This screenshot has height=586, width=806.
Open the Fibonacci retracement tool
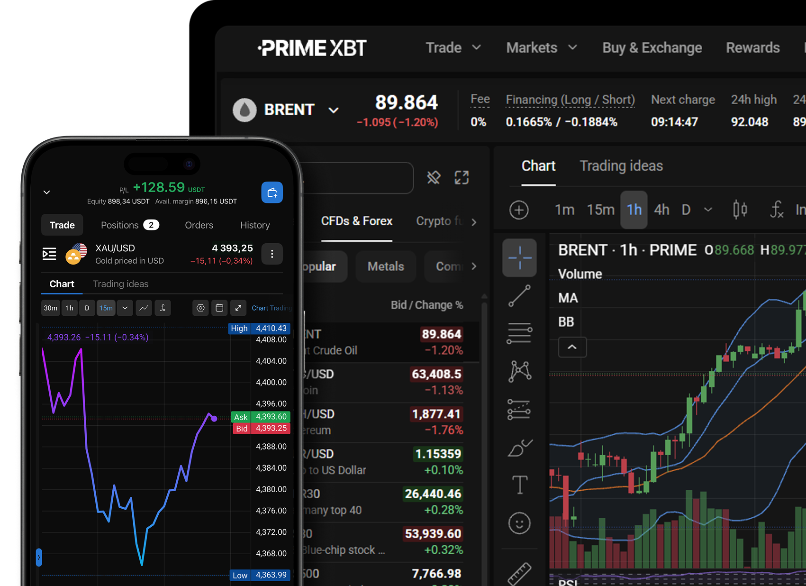pos(519,333)
